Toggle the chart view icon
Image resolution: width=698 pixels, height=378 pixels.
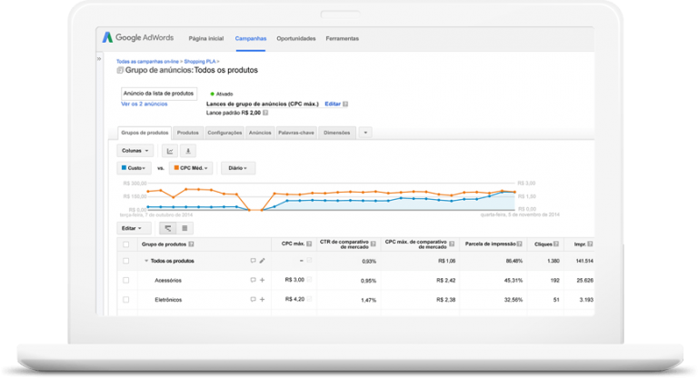click(x=170, y=151)
